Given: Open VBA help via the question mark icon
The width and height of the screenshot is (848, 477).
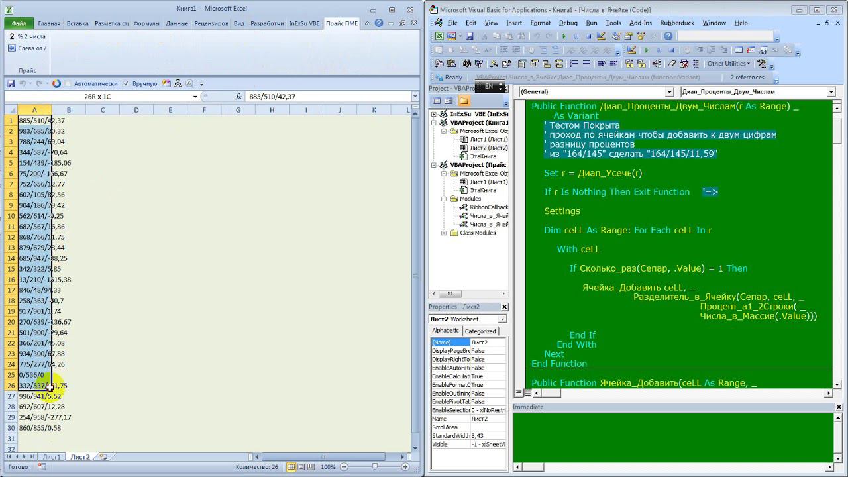Looking at the screenshot, I should [x=668, y=36].
